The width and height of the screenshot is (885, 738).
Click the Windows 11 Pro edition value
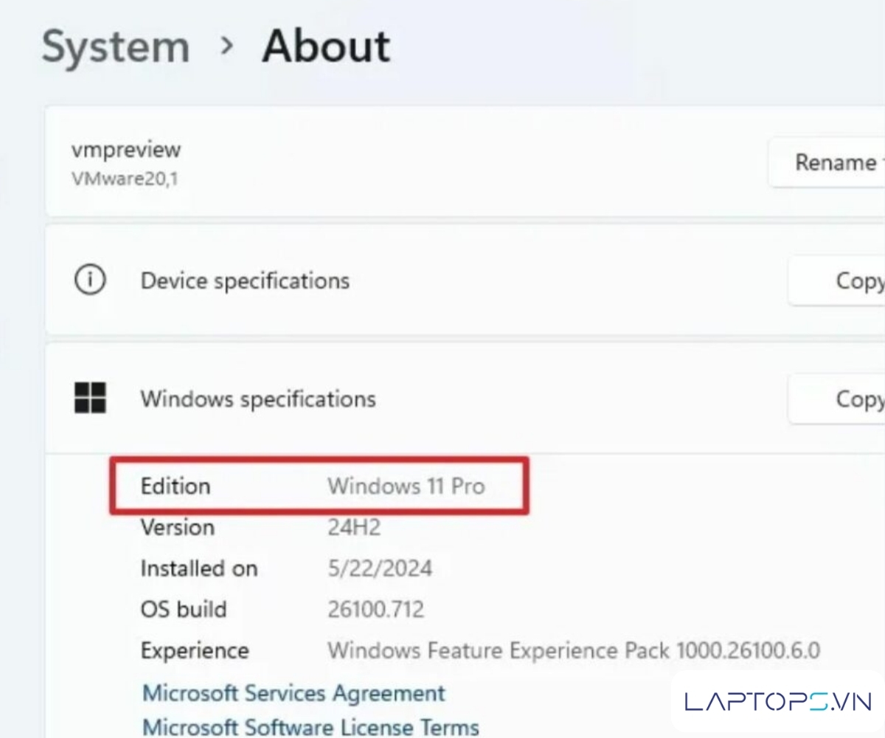[x=406, y=486]
